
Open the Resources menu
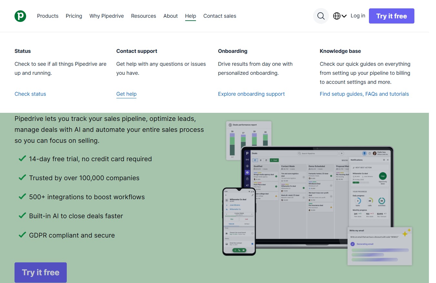(x=144, y=16)
